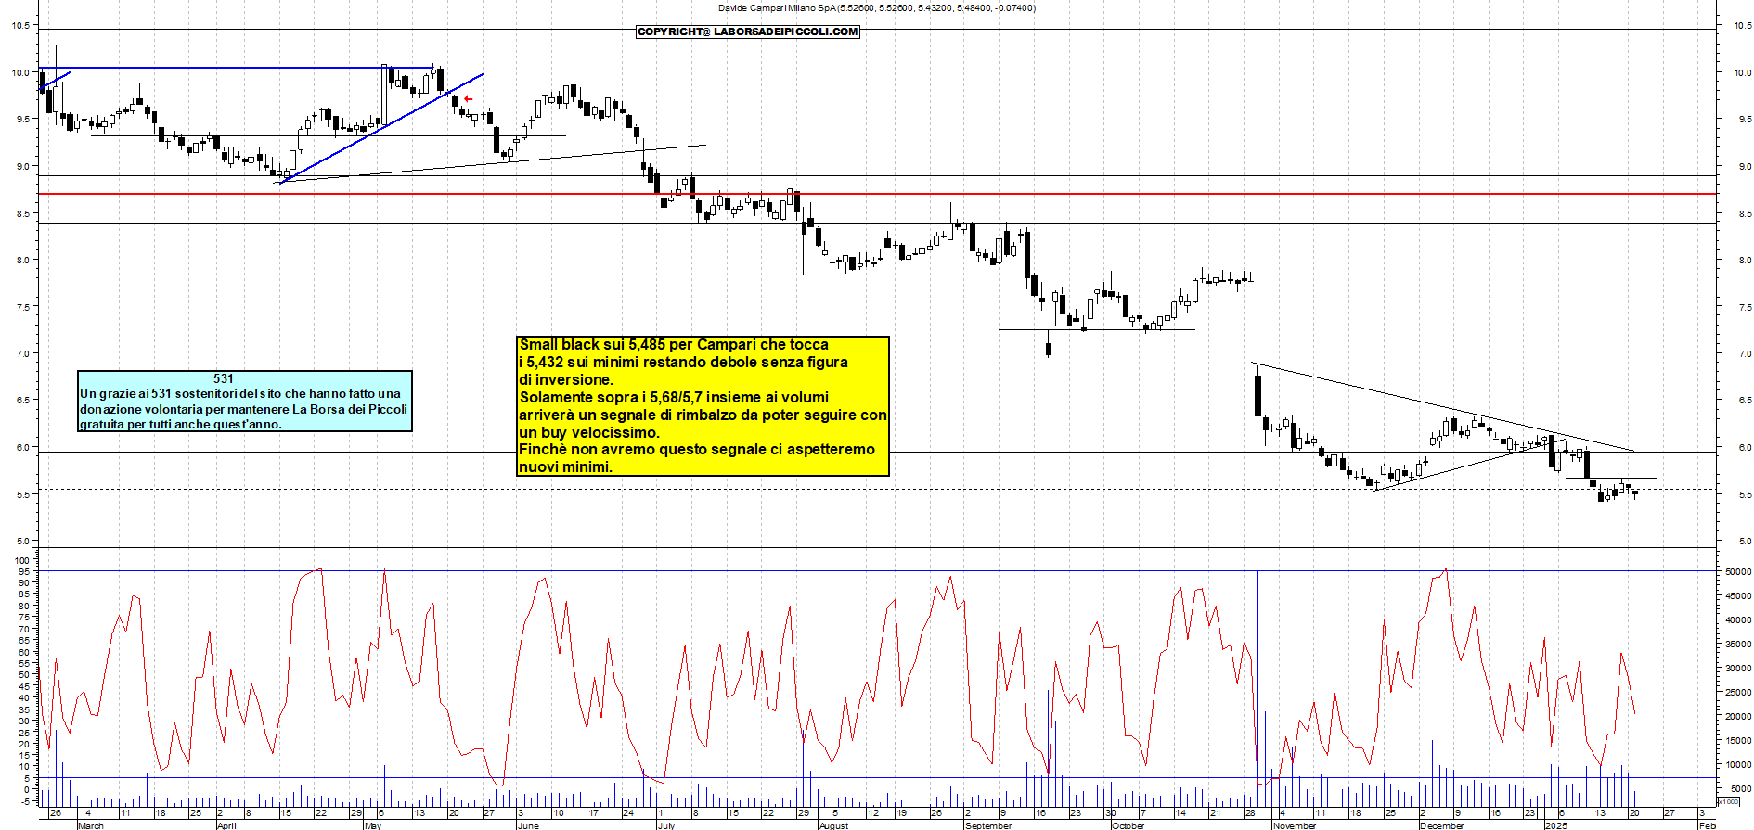Viewport: 1754px width, 830px height.
Task: Click the '95' label on the oscillator scale
Action: point(24,572)
